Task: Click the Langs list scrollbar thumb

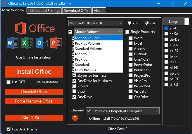Action: (187, 22)
